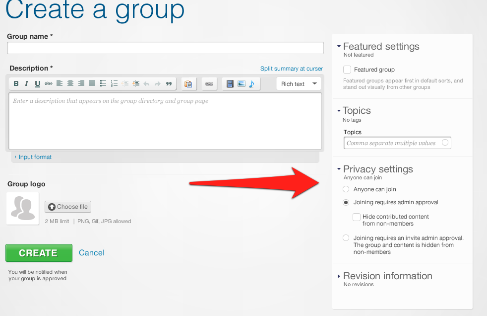Image resolution: width=487 pixels, height=316 pixels.
Task: Insert a music file using the note icon
Action: click(x=251, y=83)
